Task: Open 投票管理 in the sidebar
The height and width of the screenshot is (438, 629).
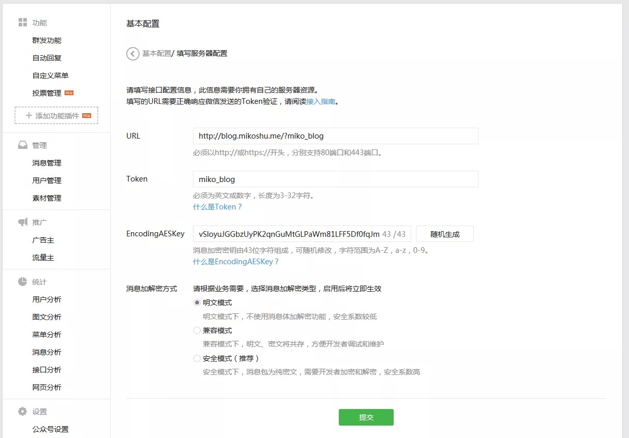Action: [x=47, y=93]
